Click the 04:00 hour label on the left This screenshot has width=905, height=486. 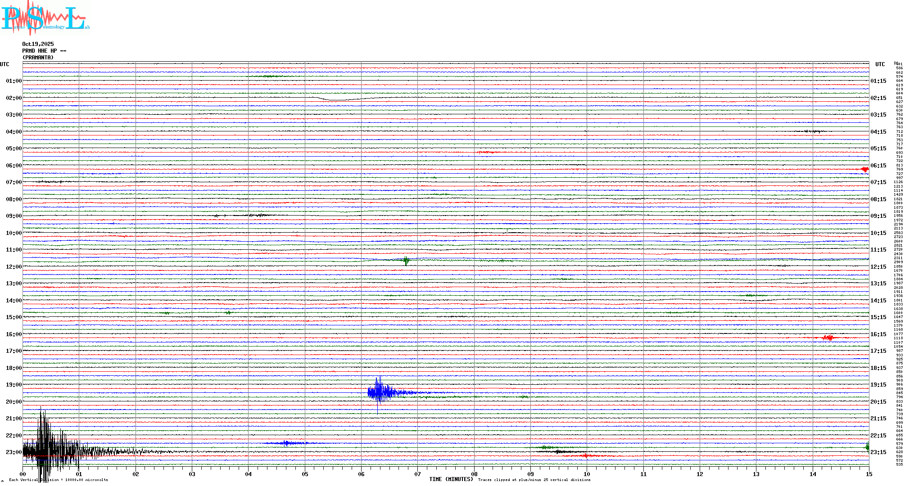point(14,132)
